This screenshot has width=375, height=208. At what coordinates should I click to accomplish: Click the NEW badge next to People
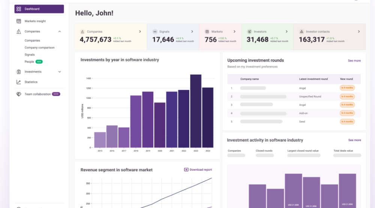(39, 62)
